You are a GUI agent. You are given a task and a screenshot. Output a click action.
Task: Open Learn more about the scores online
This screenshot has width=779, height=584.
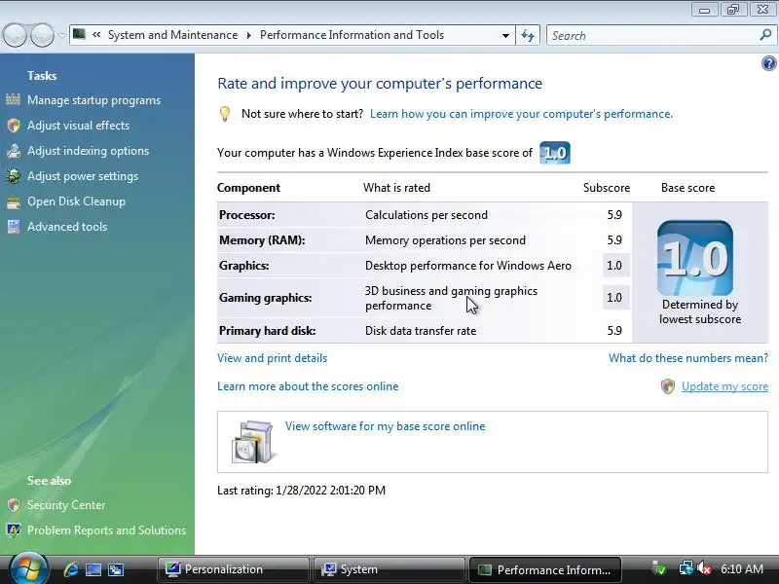coord(308,386)
